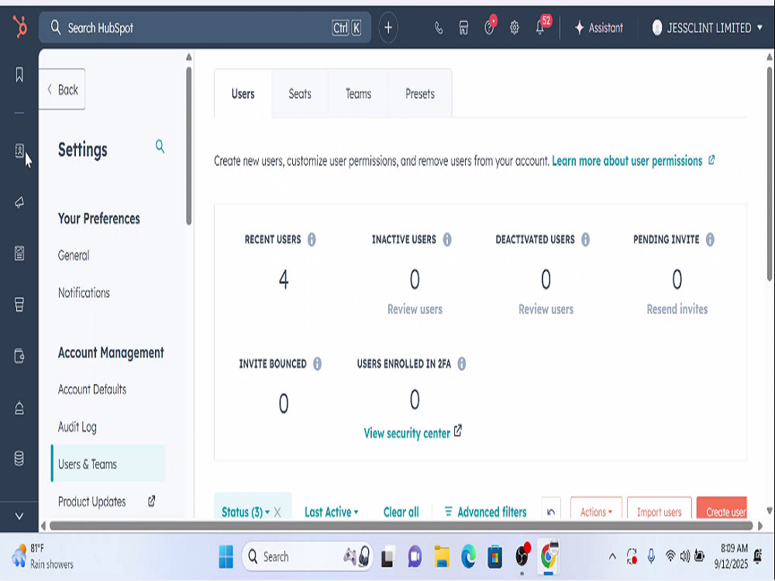Screen dimensions: 775x581
Task: Open the help question mark icon
Action: 489,28
